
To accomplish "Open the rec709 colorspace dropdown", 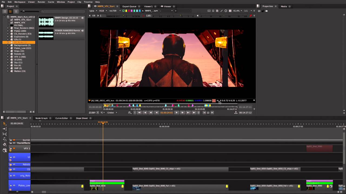I will (x=115, y=11).
